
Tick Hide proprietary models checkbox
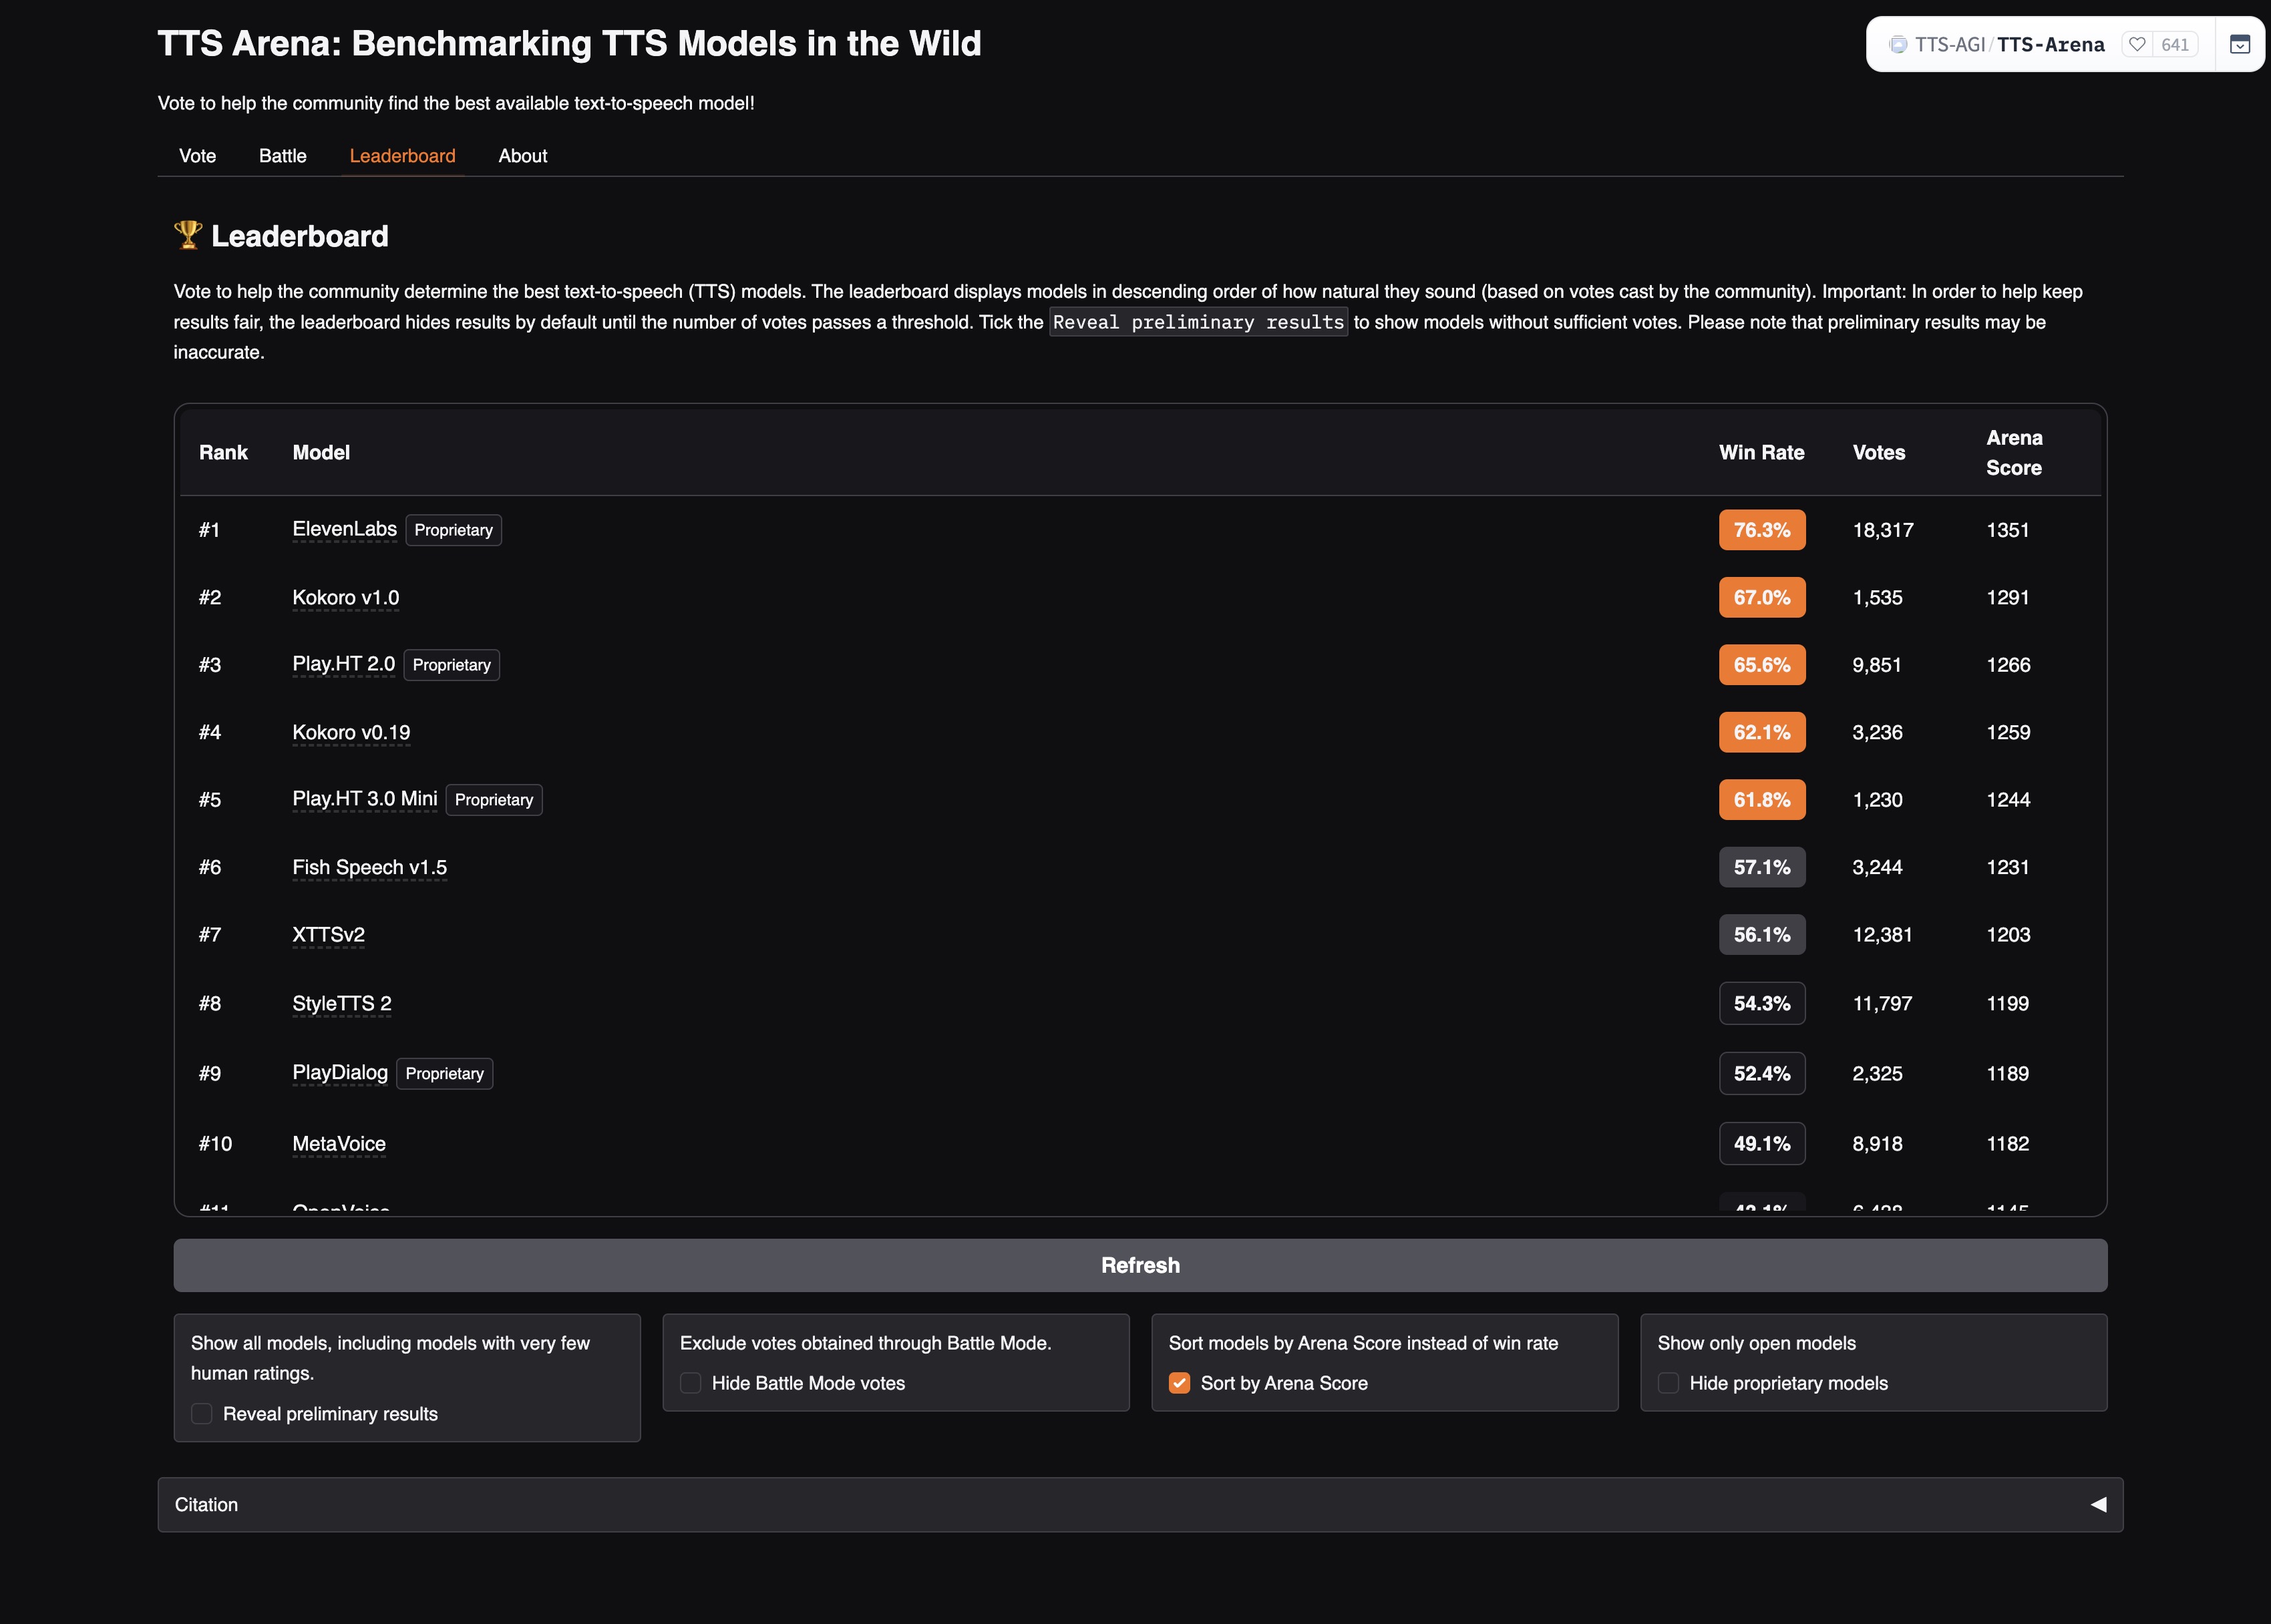point(1668,1383)
